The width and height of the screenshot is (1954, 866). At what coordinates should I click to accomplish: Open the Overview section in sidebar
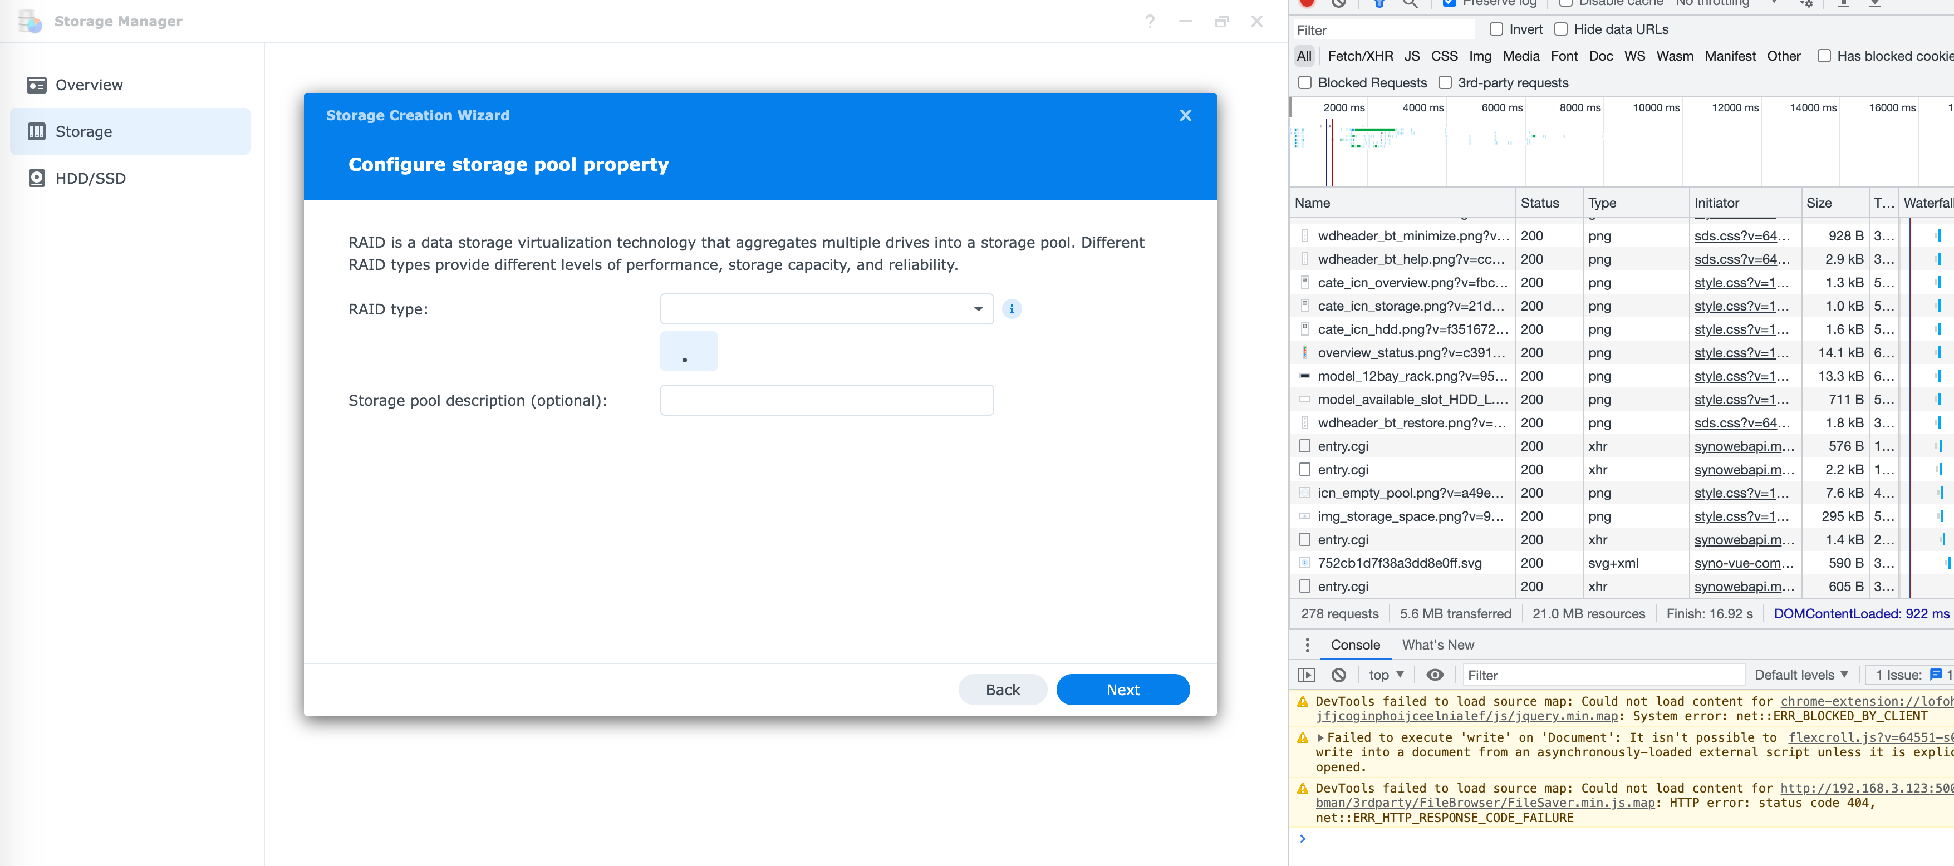(x=89, y=85)
